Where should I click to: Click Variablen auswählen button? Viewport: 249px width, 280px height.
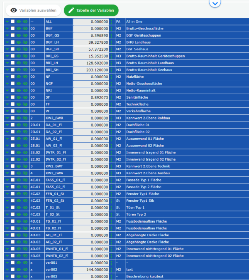[x=33, y=10]
